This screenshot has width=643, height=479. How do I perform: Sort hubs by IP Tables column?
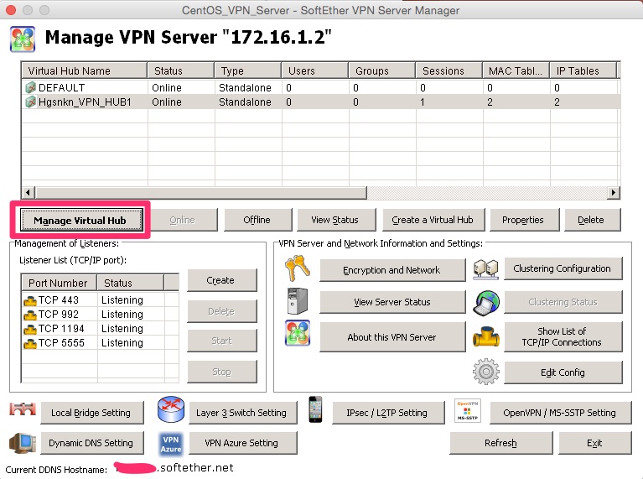(x=583, y=70)
